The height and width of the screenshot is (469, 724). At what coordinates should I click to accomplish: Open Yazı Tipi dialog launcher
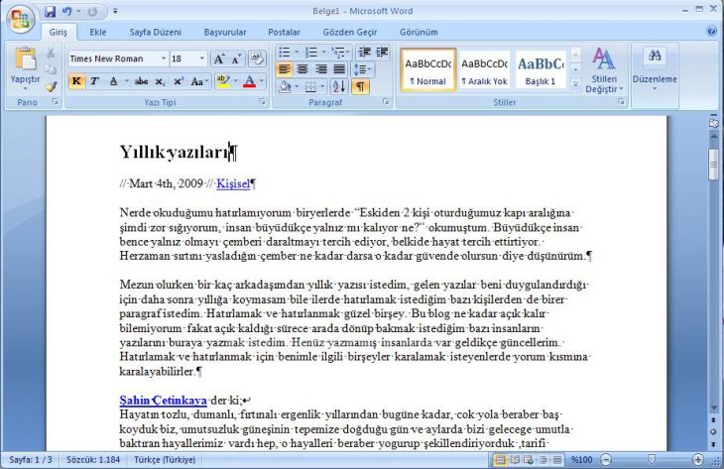tap(262, 101)
